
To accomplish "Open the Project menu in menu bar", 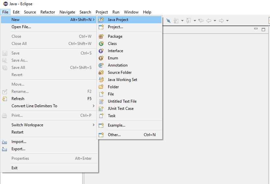I will click(102, 12).
